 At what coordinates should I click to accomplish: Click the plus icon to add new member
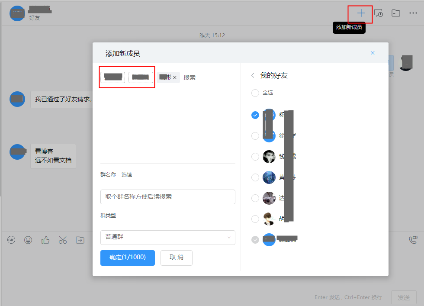(361, 13)
